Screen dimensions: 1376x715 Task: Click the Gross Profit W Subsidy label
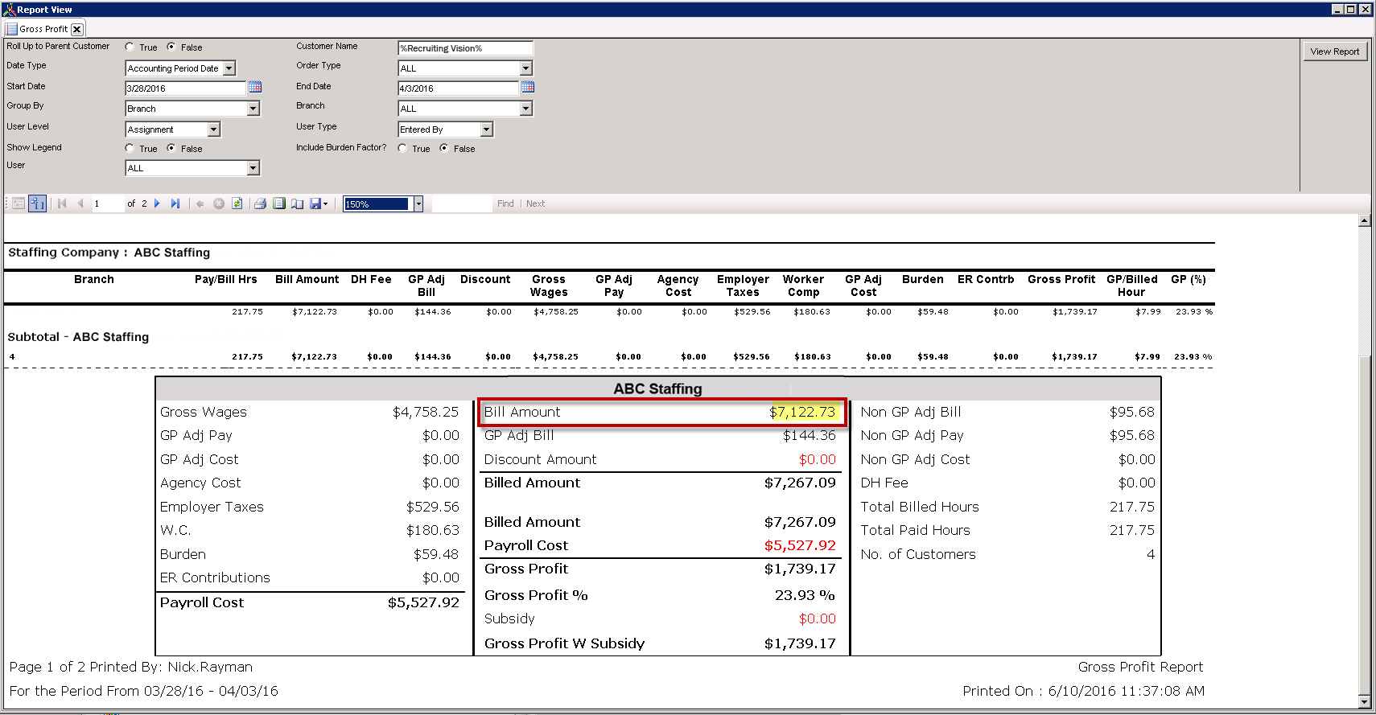point(564,643)
